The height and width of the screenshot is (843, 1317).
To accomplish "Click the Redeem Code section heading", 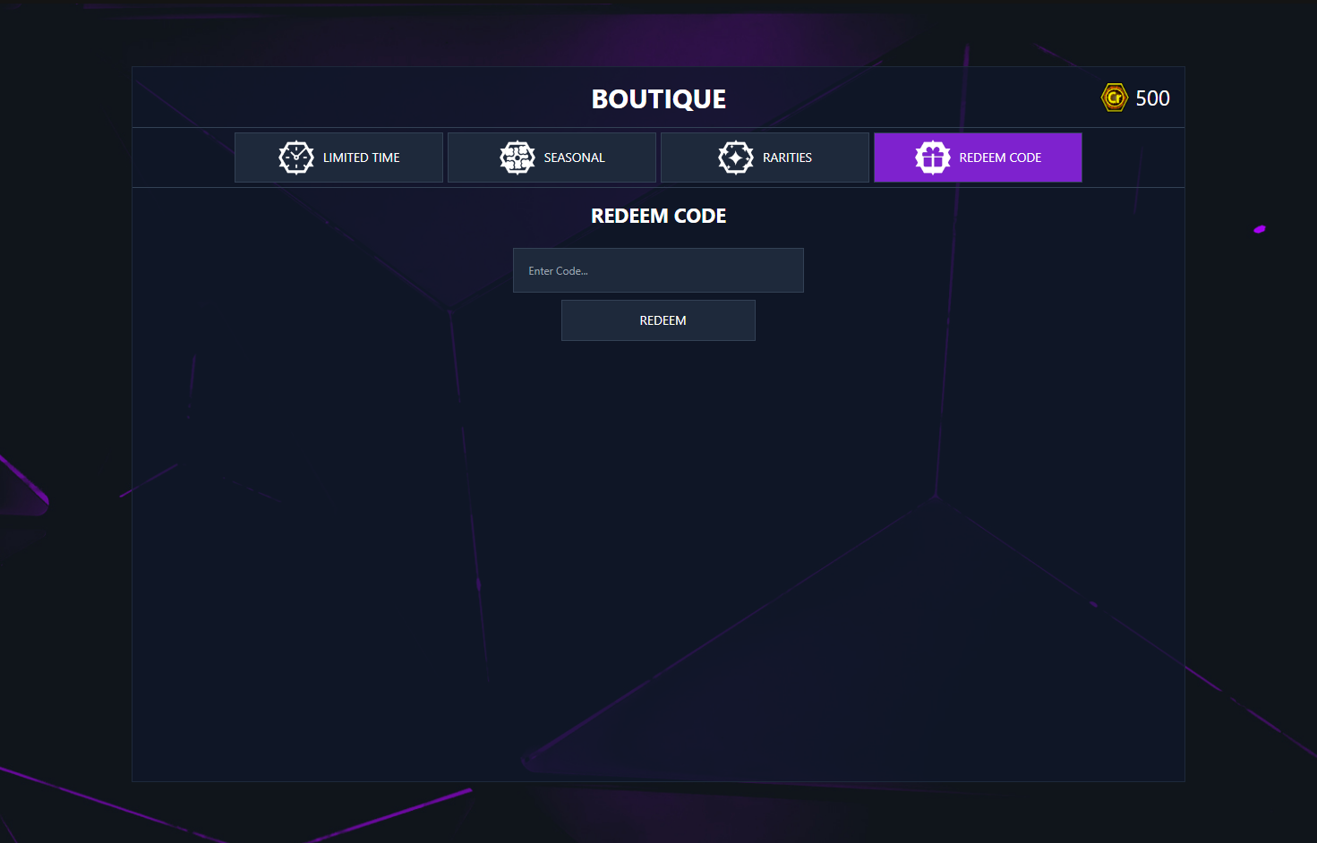I will (658, 216).
